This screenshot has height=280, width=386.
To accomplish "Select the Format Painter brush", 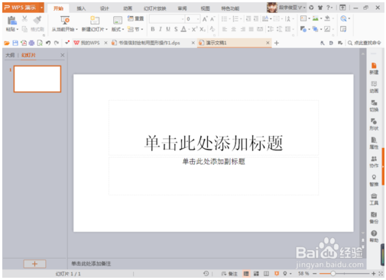I will click(x=37, y=20).
